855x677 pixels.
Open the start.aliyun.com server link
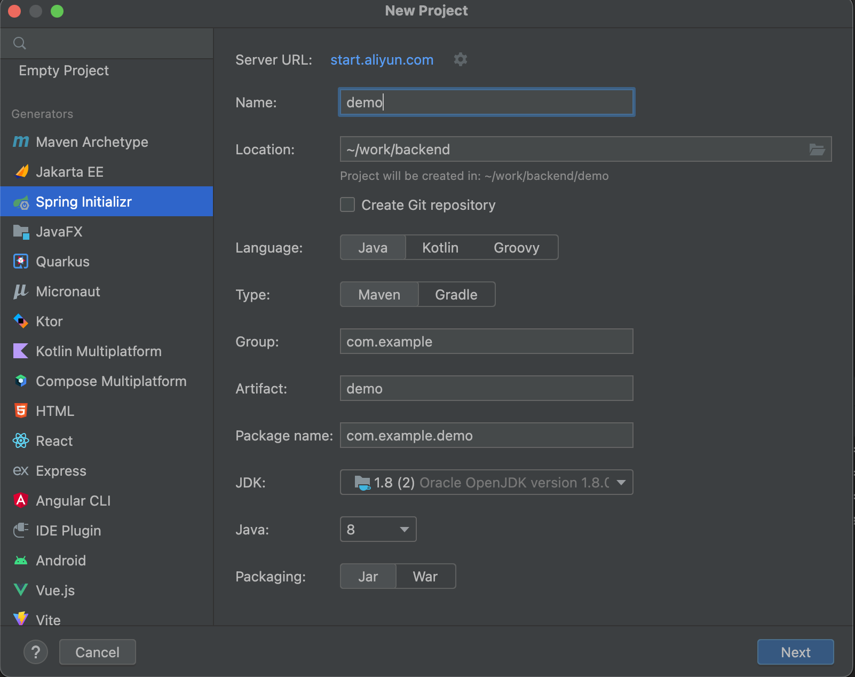pos(382,60)
